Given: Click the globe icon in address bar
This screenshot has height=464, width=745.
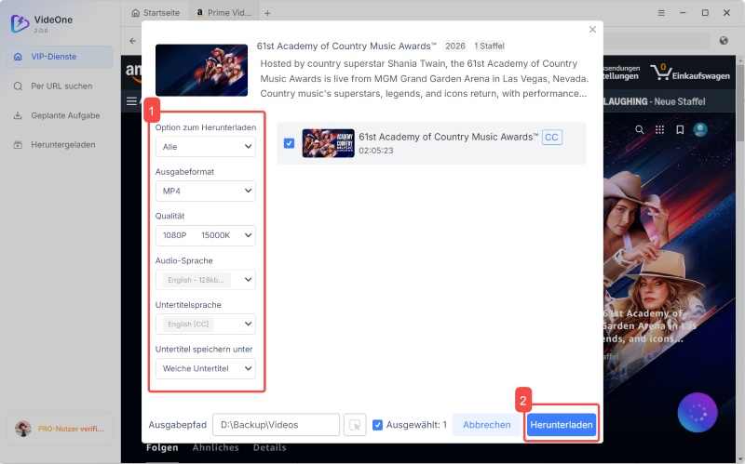Looking at the screenshot, I should tap(724, 41).
